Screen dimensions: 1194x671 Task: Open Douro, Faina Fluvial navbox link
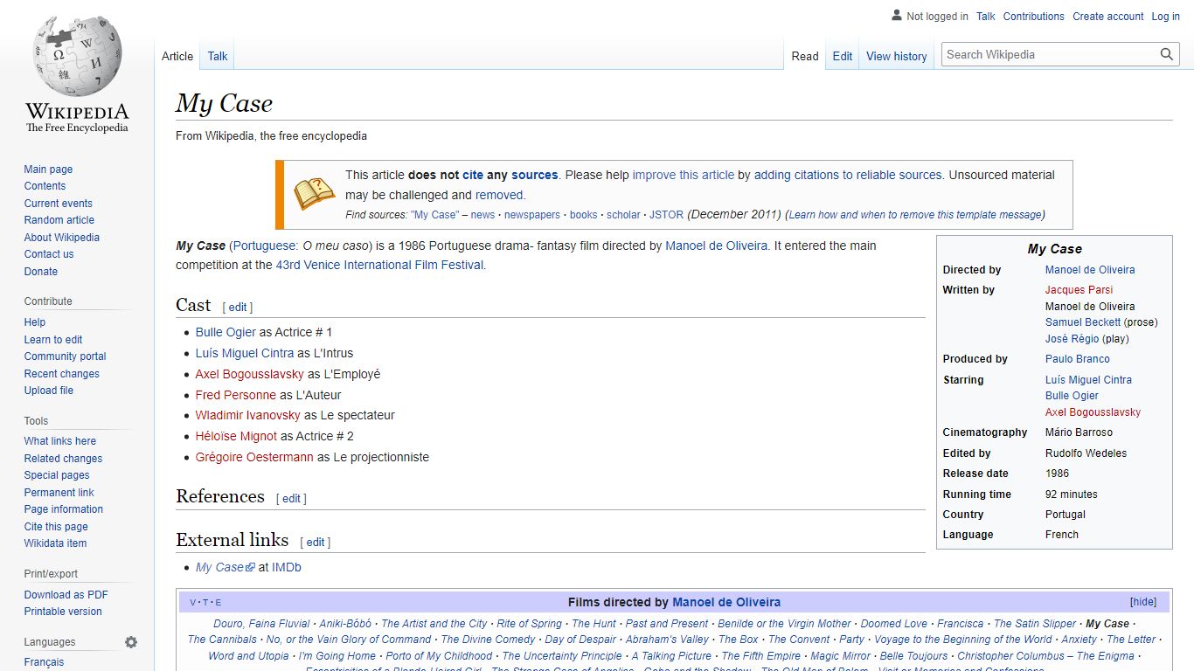pyautogui.click(x=261, y=624)
